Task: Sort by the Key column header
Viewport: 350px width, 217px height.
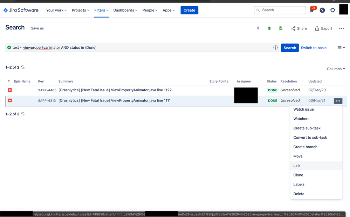Action: click(41, 82)
